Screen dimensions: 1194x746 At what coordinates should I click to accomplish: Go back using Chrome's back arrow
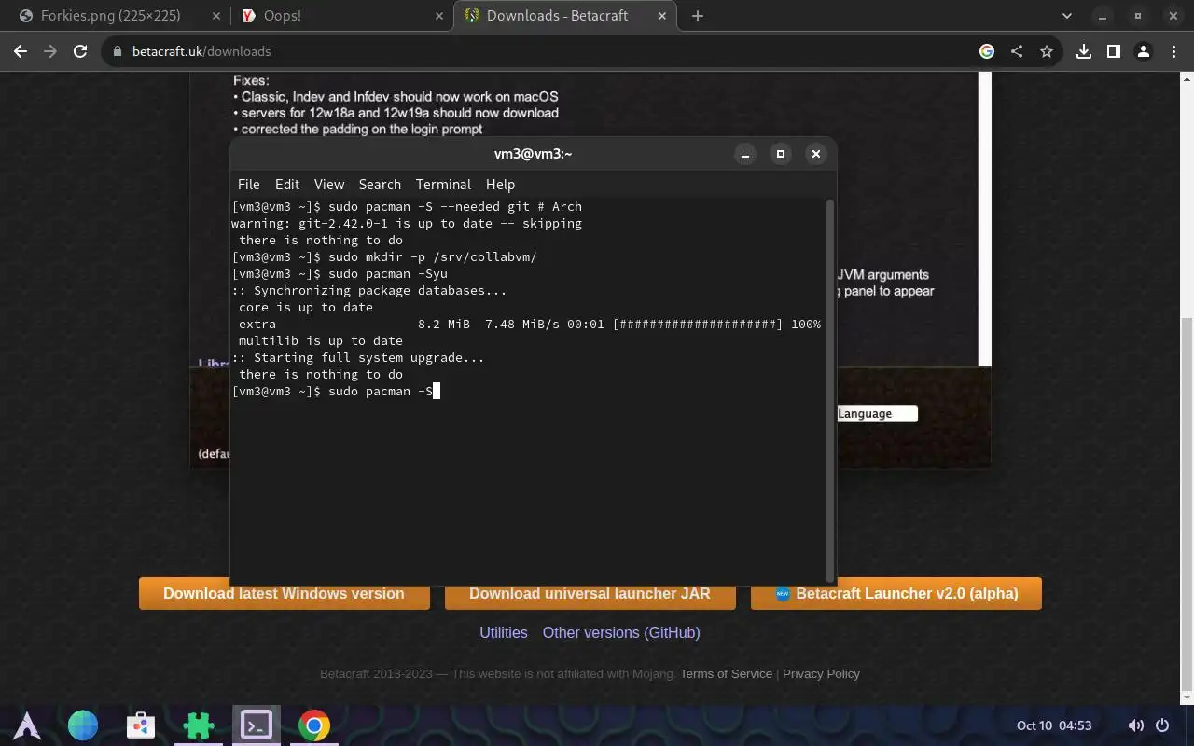[21, 51]
